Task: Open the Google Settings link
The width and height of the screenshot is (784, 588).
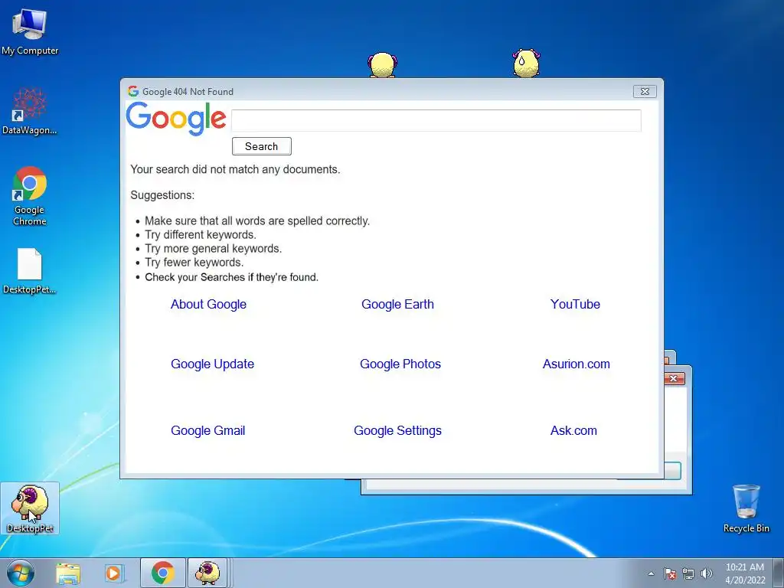Action: click(x=397, y=430)
